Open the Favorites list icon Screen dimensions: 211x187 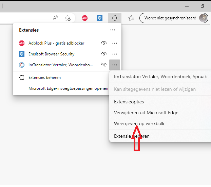(x=131, y=18)
